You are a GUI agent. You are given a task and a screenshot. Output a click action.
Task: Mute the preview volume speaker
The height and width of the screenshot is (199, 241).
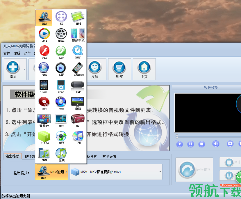pos(216,144)
